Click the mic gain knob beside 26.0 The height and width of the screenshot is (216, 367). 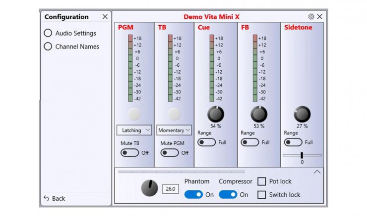[x=150, y=188]
